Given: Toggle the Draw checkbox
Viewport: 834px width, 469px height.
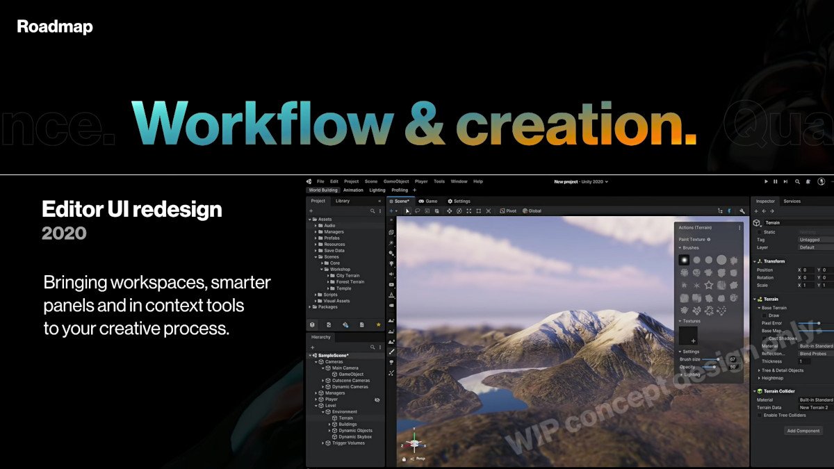Looking at the screenshot, I should [x=765, y=315].
